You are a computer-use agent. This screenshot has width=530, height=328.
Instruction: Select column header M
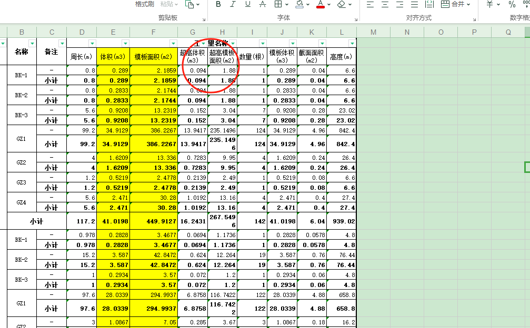pos(374,32)
